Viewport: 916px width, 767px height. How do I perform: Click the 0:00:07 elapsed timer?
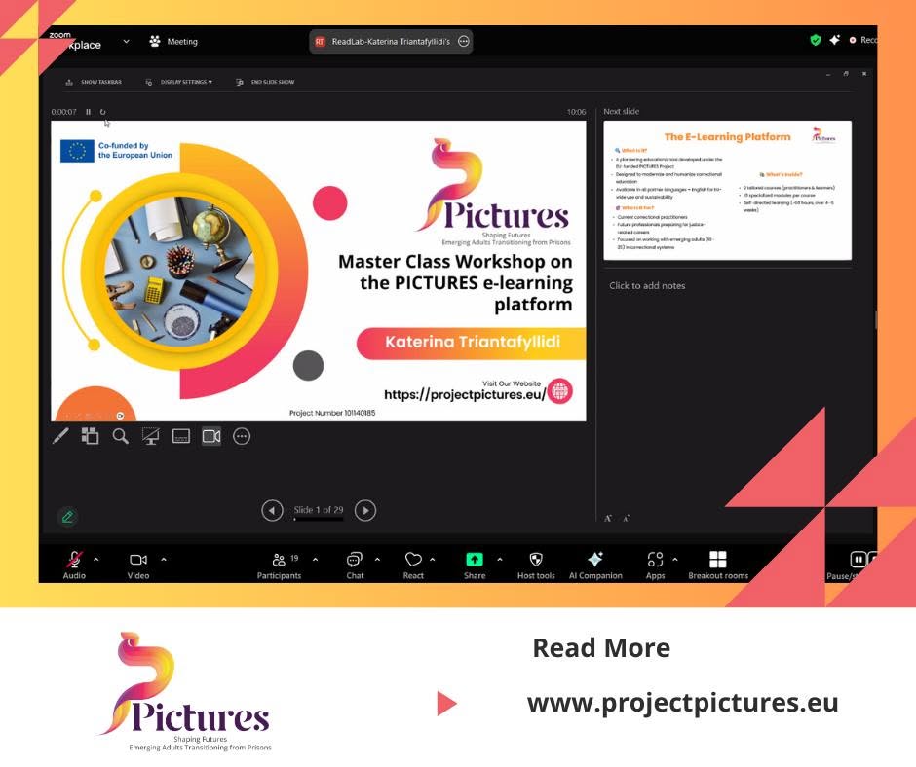pyautogui.click(x=63, y=112)
